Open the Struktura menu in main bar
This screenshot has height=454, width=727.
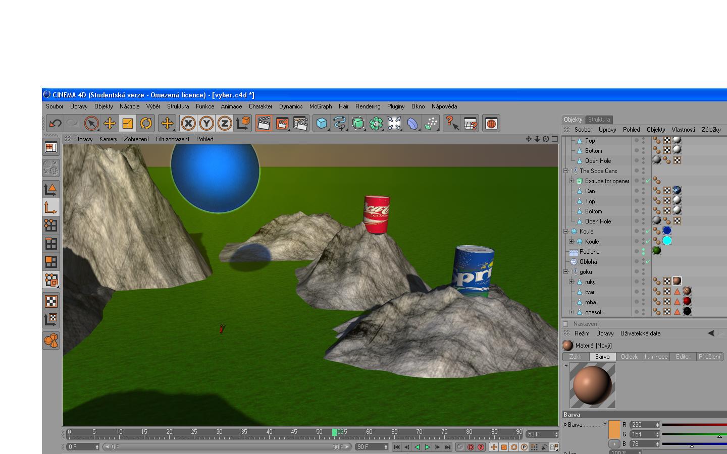tap(178, 106)
